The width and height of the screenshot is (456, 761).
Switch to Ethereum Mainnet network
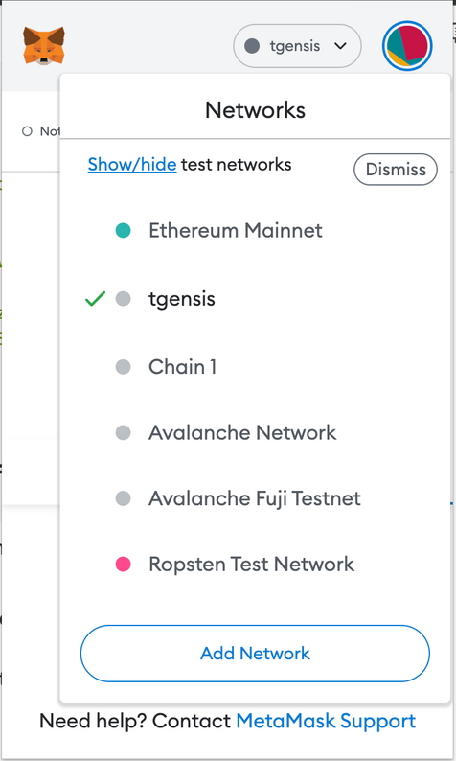pyautogui.click(x=236, y=230)
